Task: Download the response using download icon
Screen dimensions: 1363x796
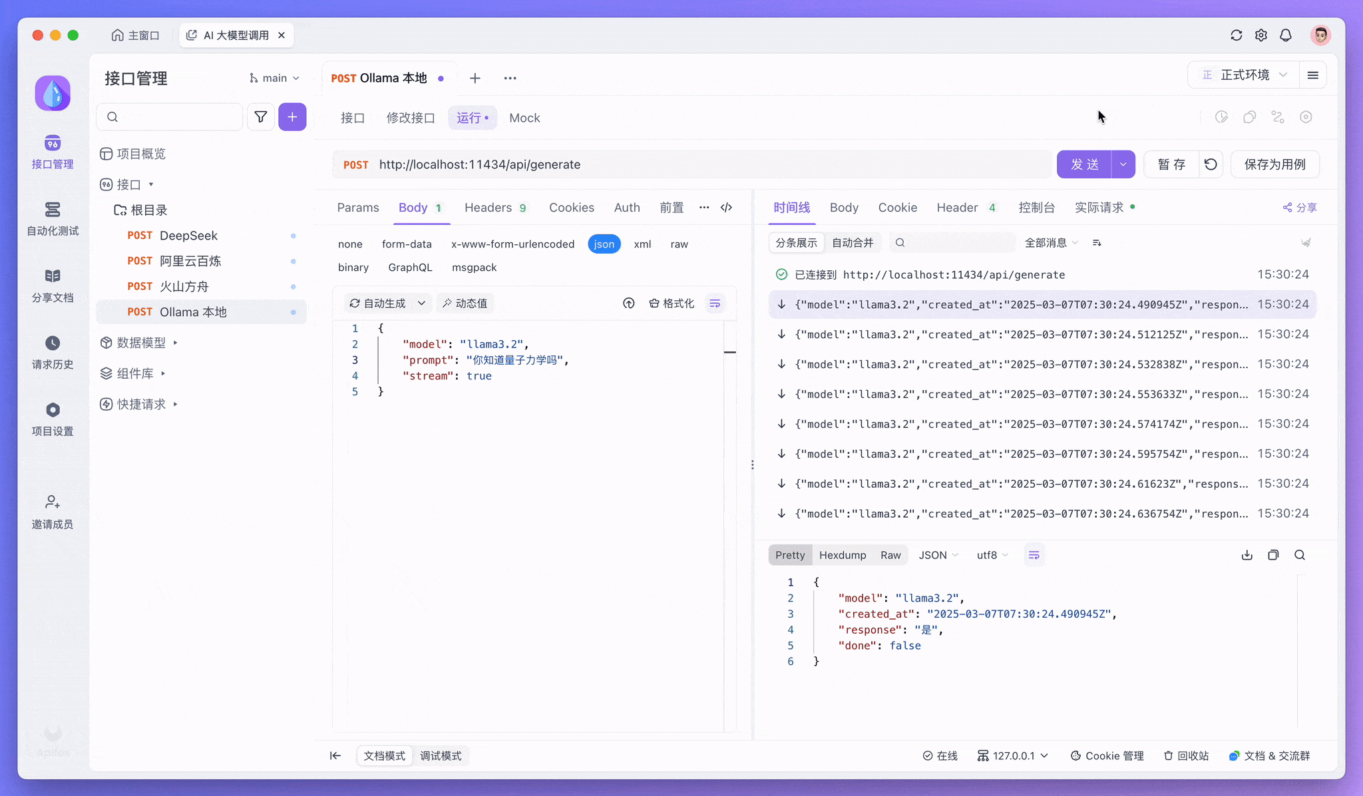Action: (1247, 555)
